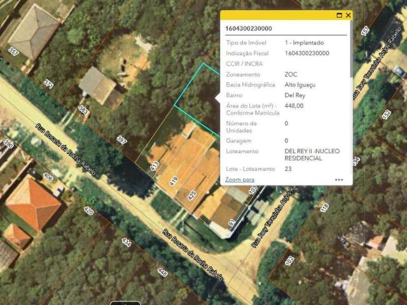Click the parcel labeled 434

click(x=125, y=243)
